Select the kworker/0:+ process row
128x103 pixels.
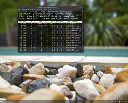(50, 30)
